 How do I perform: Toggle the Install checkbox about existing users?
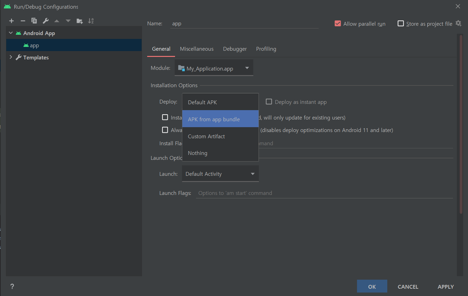click(x=165, y=117)
